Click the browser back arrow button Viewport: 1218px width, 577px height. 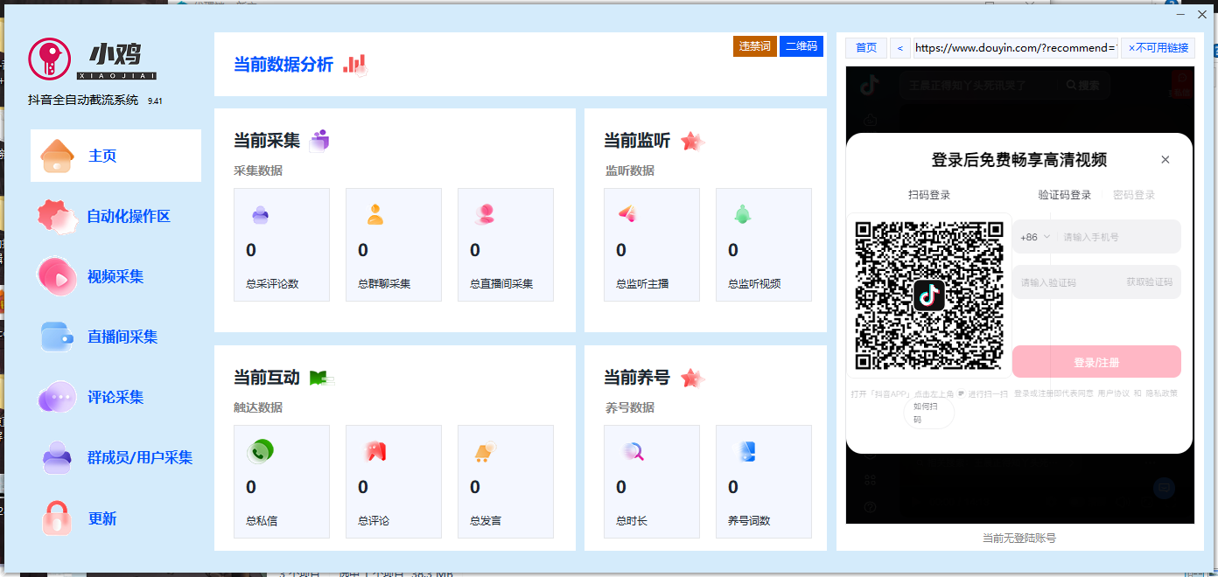pos(900,48)
